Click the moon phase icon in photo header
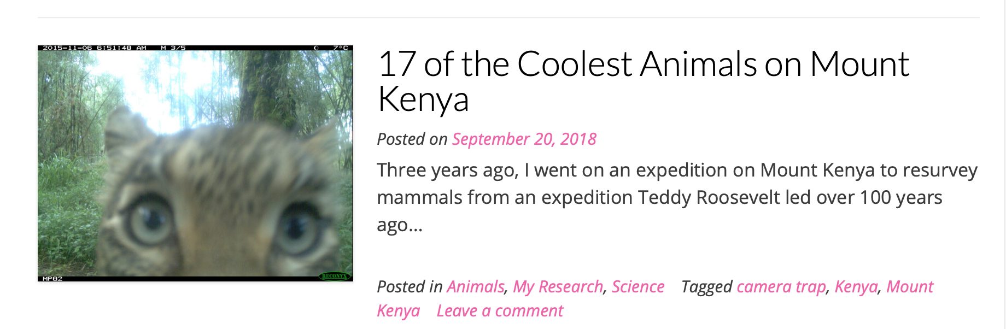Image resolution: width=1006 pixels, height=329 pixels. tap(316, 48)
